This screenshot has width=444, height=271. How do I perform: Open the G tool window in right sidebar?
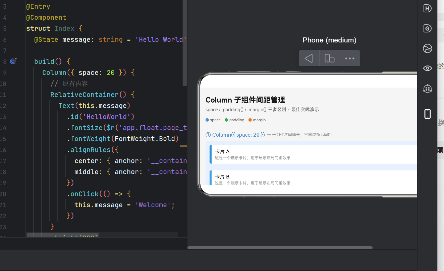[427, 29]
